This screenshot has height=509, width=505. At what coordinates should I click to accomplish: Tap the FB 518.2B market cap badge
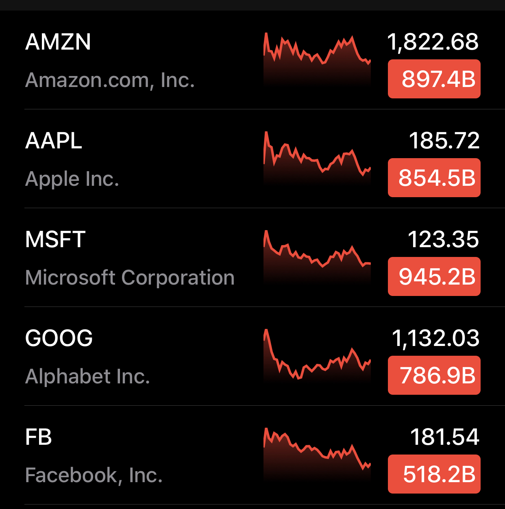point(434,474)
